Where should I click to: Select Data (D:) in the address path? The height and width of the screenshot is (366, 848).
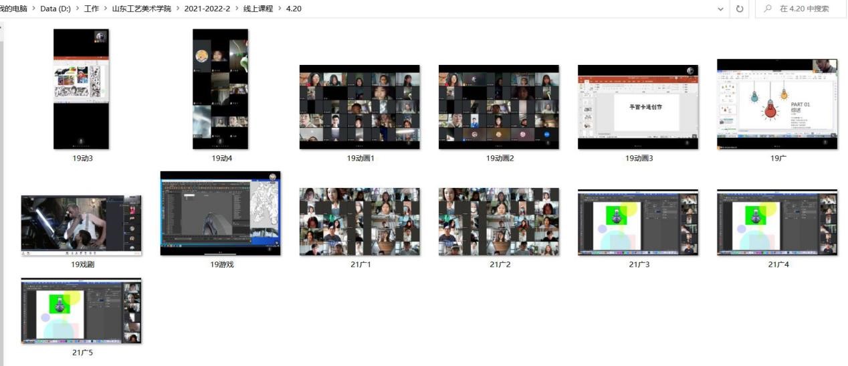tap(56, 9)
